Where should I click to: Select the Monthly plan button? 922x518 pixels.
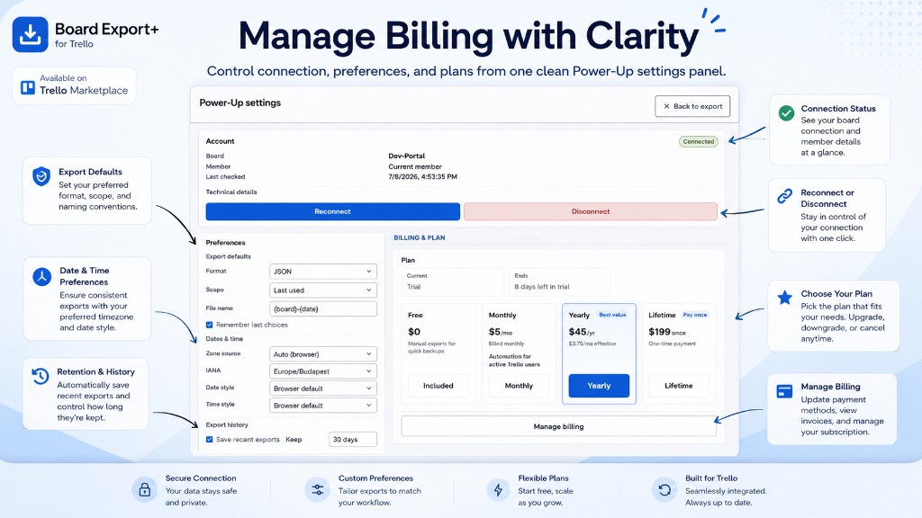click(519, 386)
